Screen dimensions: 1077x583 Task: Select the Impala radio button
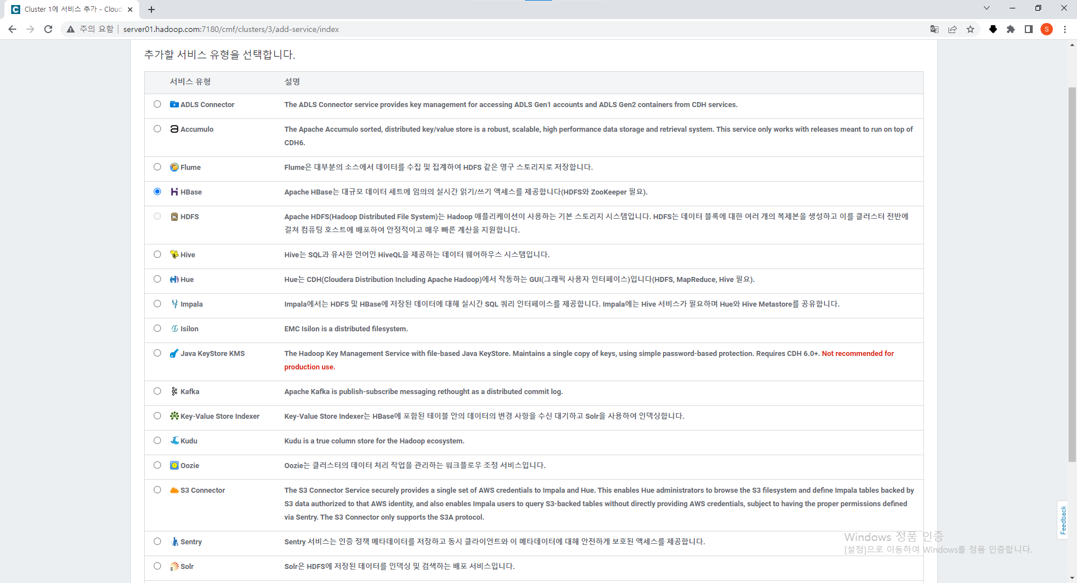point(157,304)
